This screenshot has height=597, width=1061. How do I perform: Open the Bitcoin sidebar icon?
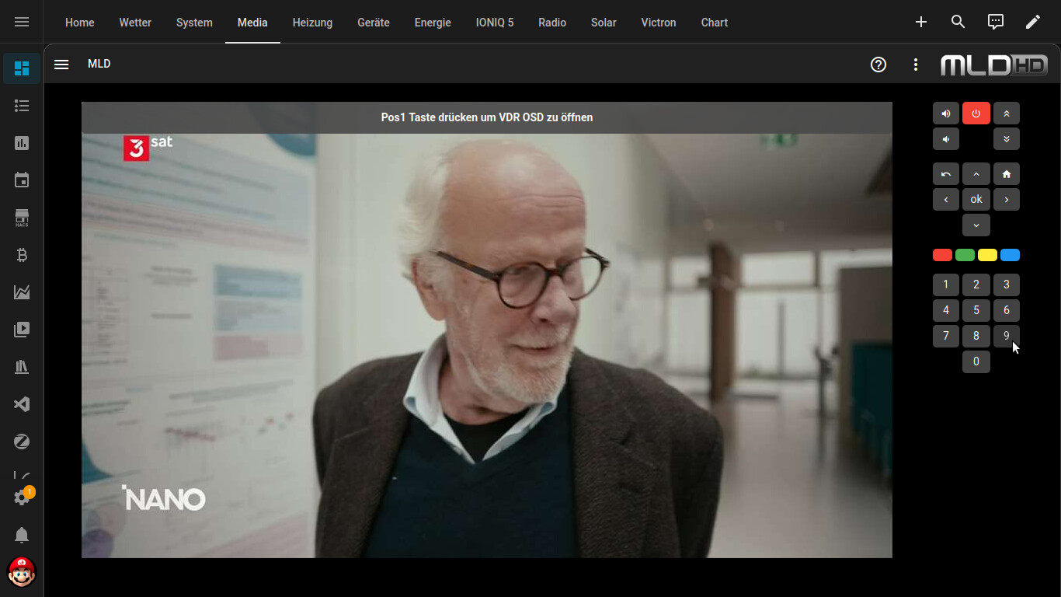(22, 255)
